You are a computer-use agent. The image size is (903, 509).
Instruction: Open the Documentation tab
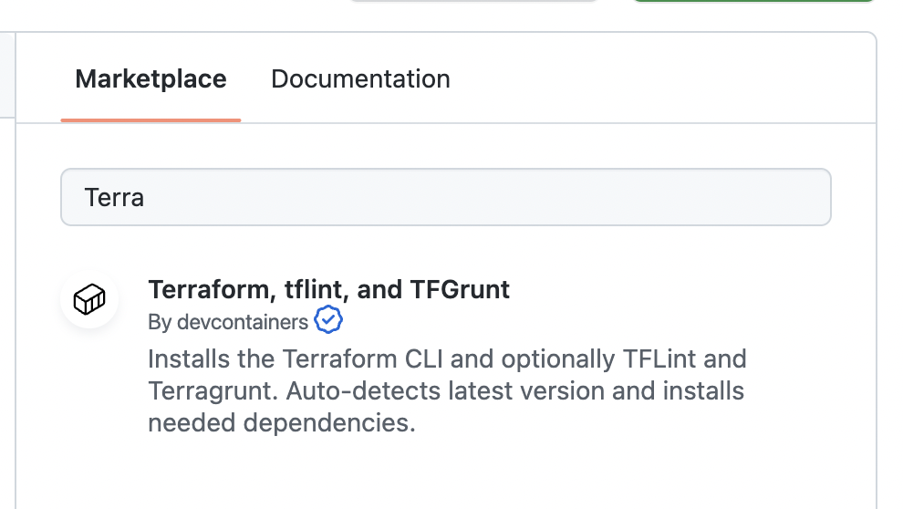click(360, 79)
